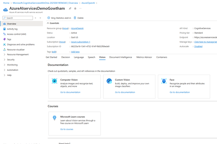The image size is (217, 144).
Task: Switch to the Language tab
Action: tap(79, 57)
